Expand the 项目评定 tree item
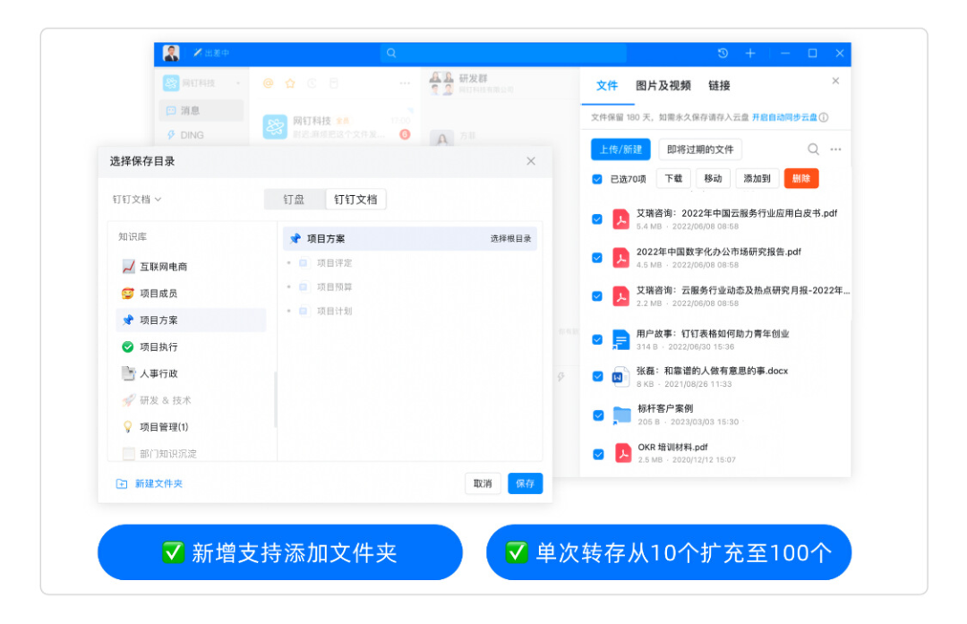The width and height of the screenshot is (967, 624). click(x=288, y=263)
